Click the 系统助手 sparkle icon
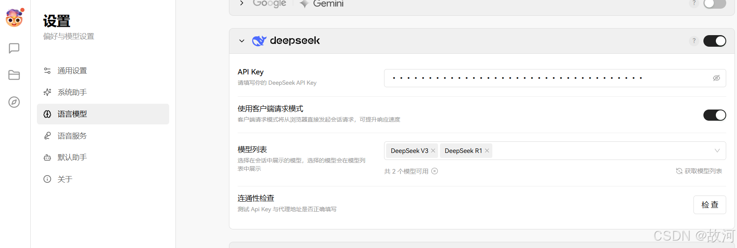Viewport: 737px width, 248px height. [x=47, y=92]
